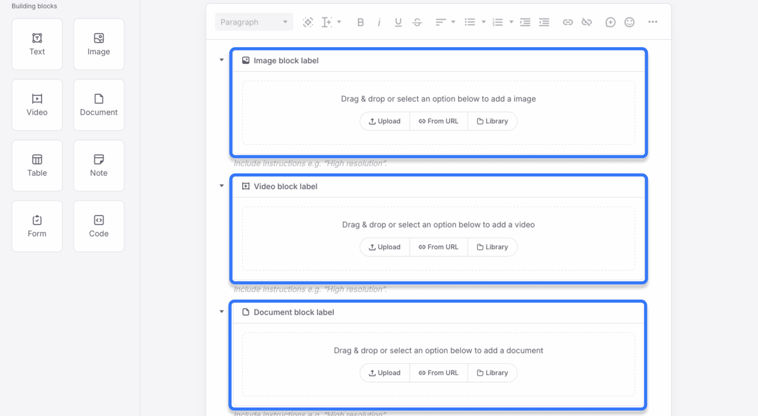
Task: Insert a hyperlink from the toolbar
Action: [x=568, y=22]
